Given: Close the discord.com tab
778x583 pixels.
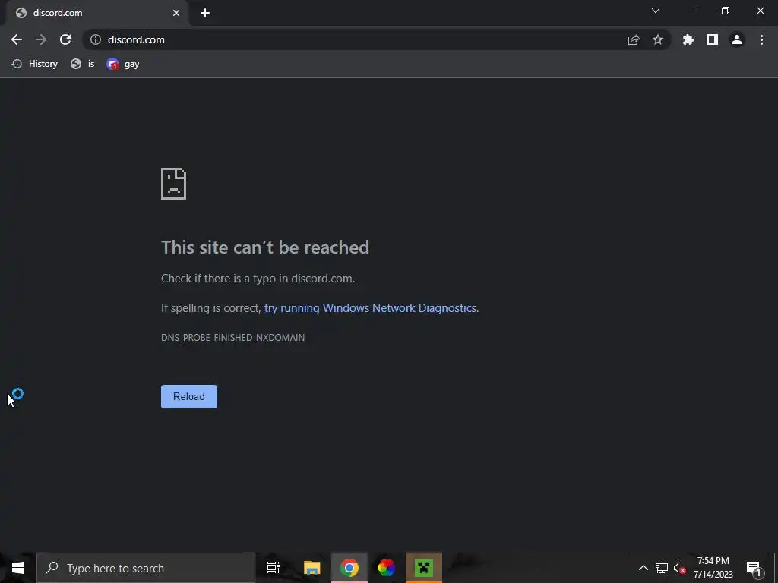Looking at the screenshot, I should [176, 13].
